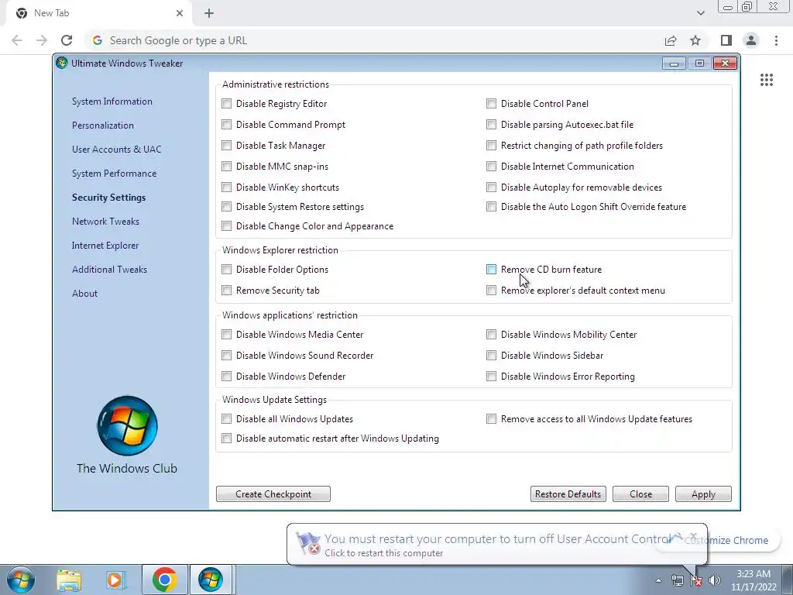Screen dimensions: 793x595
Task: Click Ultimate Windows Tweaker taskbar icon
Action: [x=211, y=580]
